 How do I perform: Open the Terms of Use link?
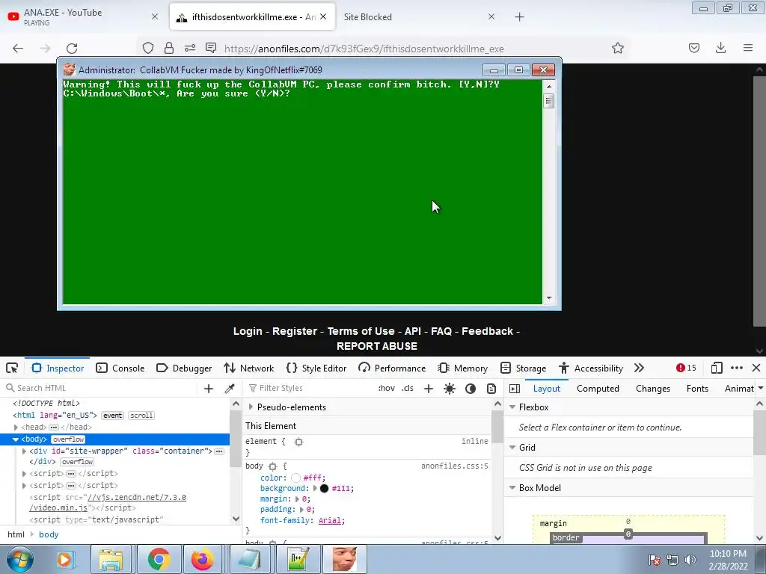[361, 331]
